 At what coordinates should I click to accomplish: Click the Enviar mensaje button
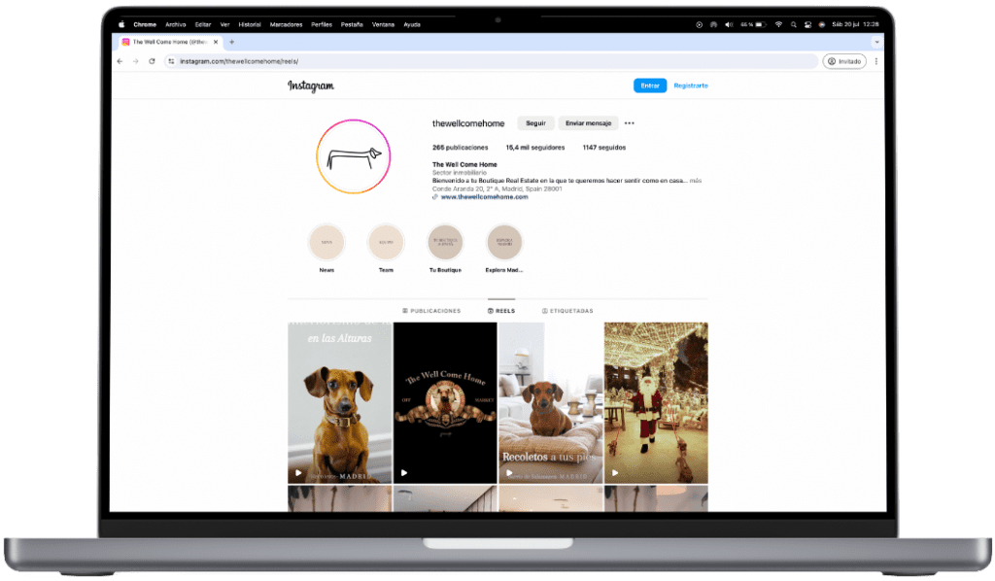click(x=588, y=123)
